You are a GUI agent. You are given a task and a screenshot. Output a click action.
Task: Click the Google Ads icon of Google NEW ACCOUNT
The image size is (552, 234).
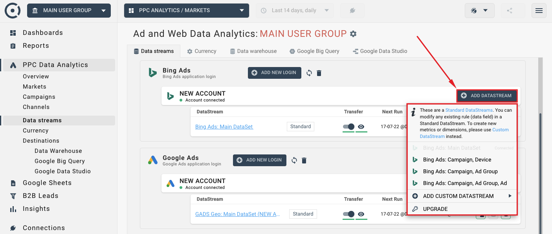point(170,183)
